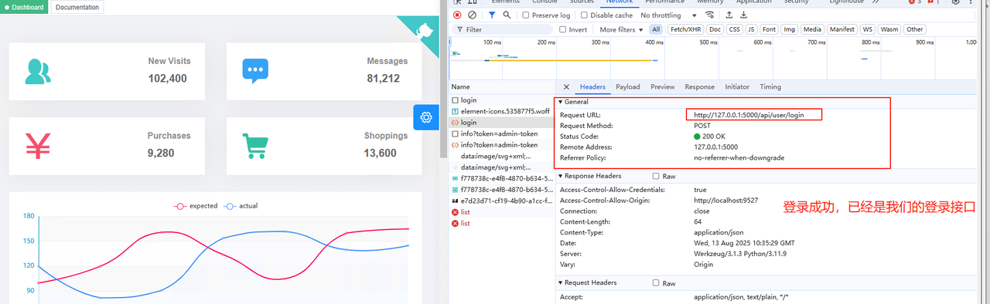Screen dimensions: 990x304
Task: Toggle the actual series in chart legend
Action: coord(241,206)
